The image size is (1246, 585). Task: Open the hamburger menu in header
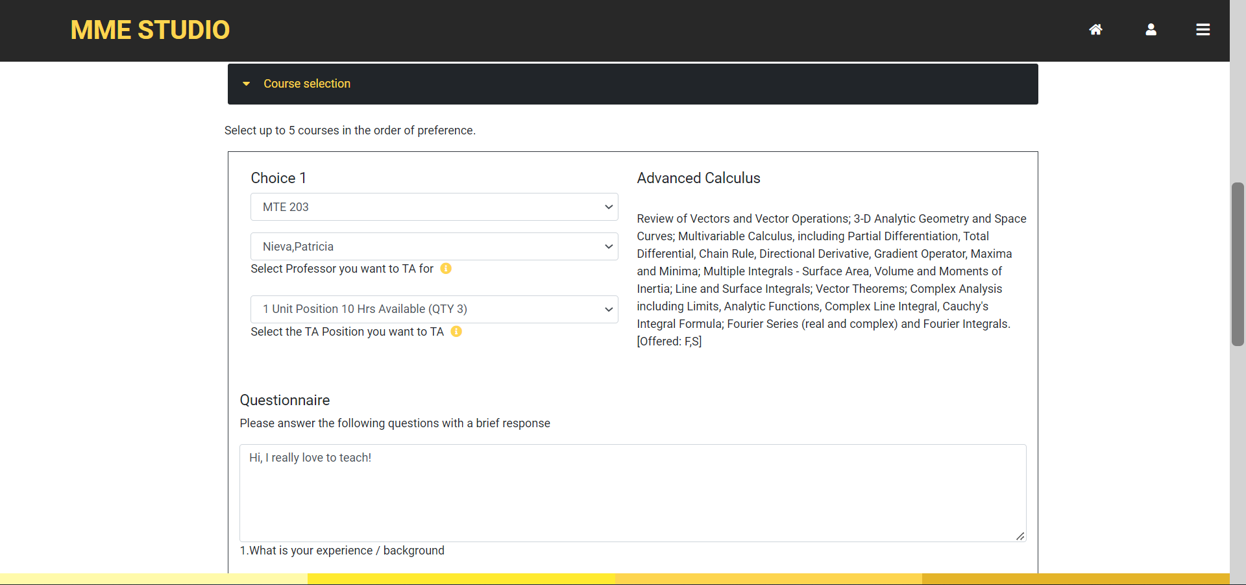click(x=1203, y=30)
